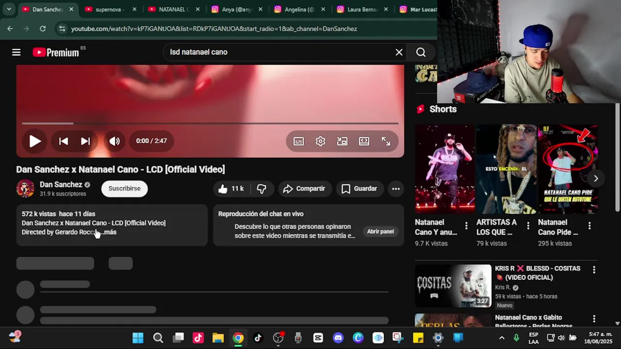Open Dan Sanchez channel avatar
The image size is (621, 349).
coord(25,189)
